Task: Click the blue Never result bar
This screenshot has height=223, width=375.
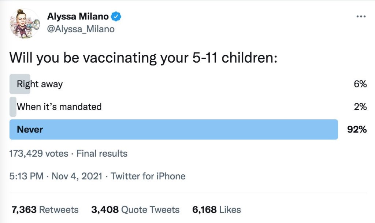Action: pos(183,129)
